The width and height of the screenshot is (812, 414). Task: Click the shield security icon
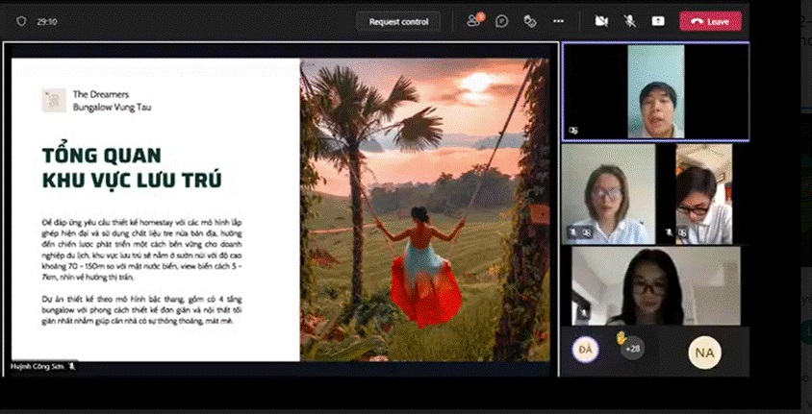pos(20,21)
